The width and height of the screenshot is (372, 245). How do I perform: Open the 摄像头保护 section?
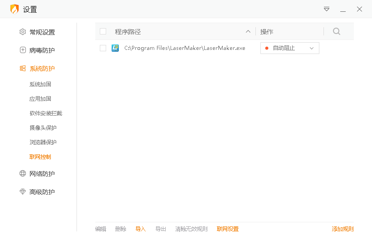(x=43, y=128)
